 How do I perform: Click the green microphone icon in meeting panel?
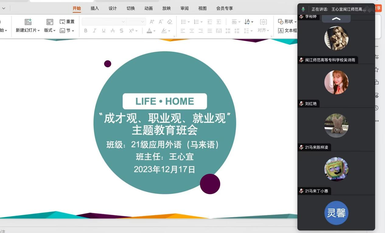(x=303, y=9)
